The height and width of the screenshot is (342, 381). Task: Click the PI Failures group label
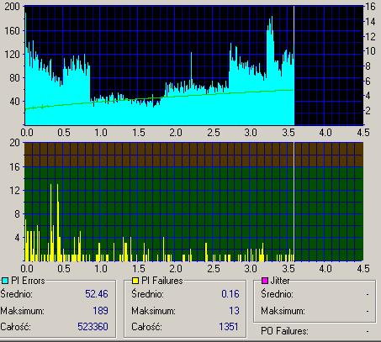(162, 281)
